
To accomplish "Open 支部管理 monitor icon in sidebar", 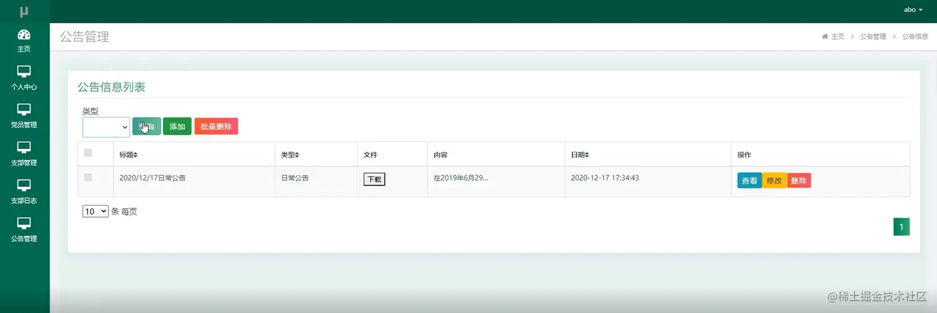I will (x=24, y=147).
